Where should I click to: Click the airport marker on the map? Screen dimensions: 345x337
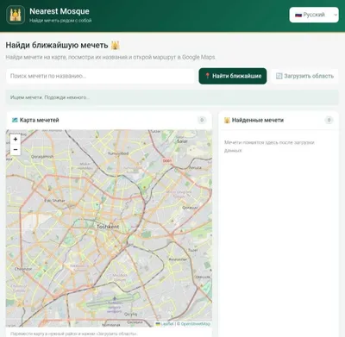115,299
